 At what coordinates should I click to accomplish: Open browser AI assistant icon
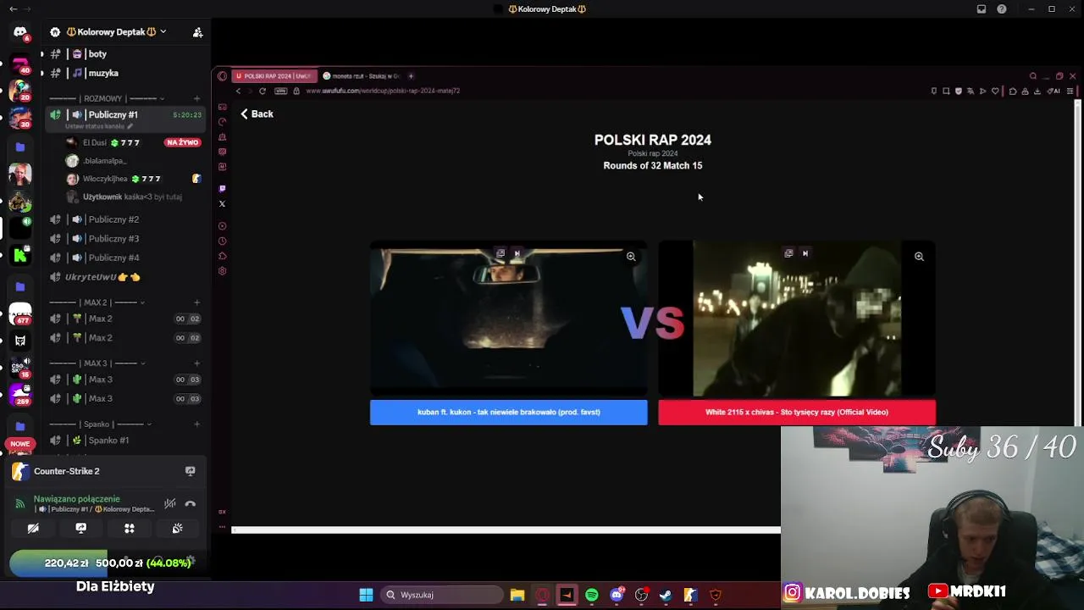coord(1055,91)
